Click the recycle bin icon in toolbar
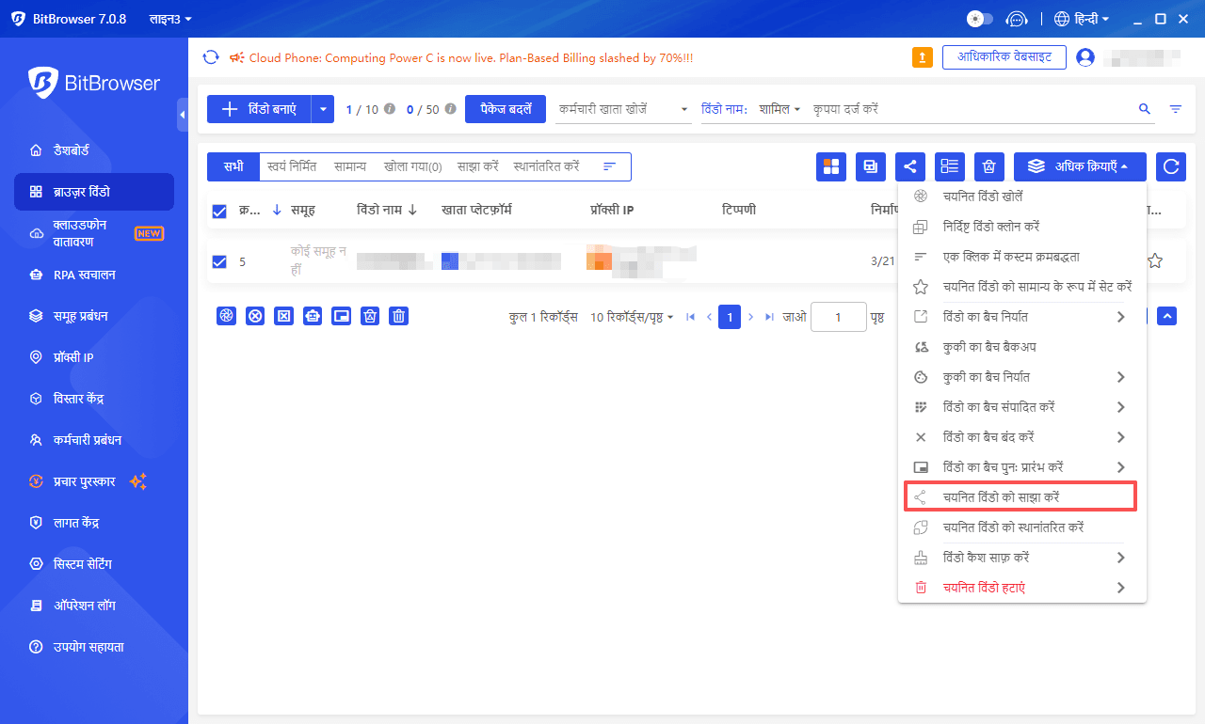Screen dimensions: 1205x724 (989, 166)
